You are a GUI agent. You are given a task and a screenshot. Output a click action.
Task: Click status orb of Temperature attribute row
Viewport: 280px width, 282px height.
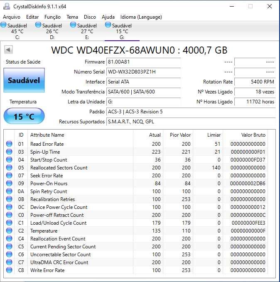tap(9, 231)
